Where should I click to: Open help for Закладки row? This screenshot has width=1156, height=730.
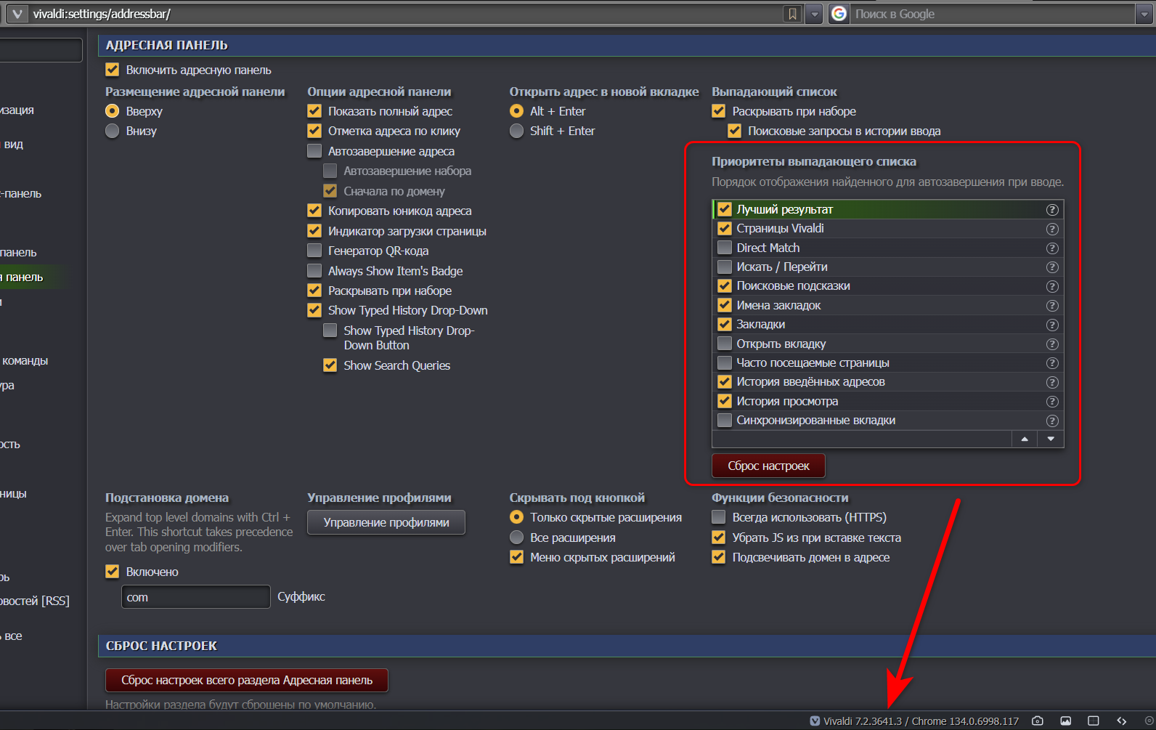coord(1051,325)
